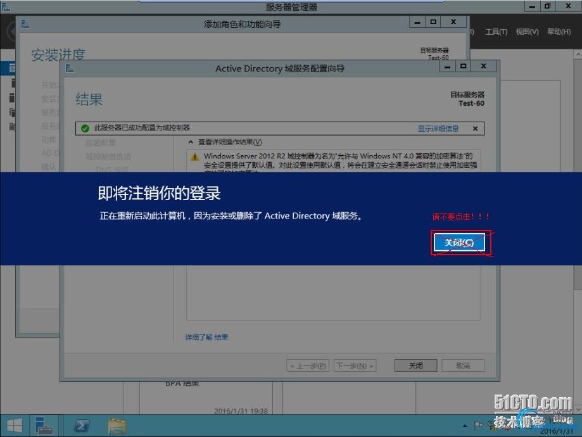The height and width of the screenshot is (437, 582).
Task: Show hidden tray icons arrow
Action: coord(465,426)
